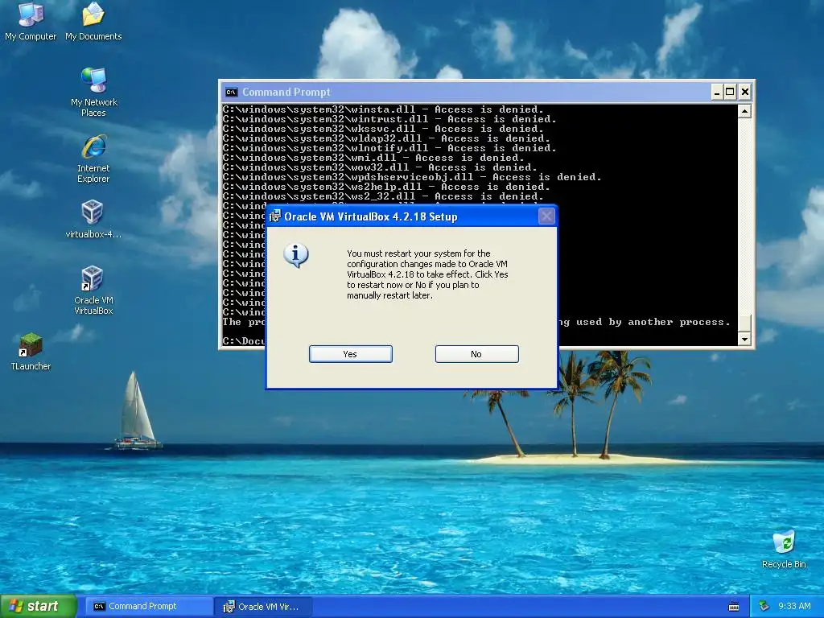Click the wldap32.dll access denied line
This screenshot has width=824, height=618.
tap(386, 138)
